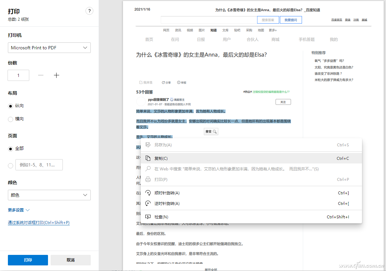Select 全部 pages option
This screenshot has height=271, width=386.
(10, 149)
